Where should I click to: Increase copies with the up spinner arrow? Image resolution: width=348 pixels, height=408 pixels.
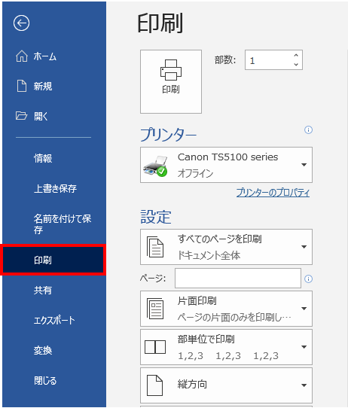[x=296, y=56]
